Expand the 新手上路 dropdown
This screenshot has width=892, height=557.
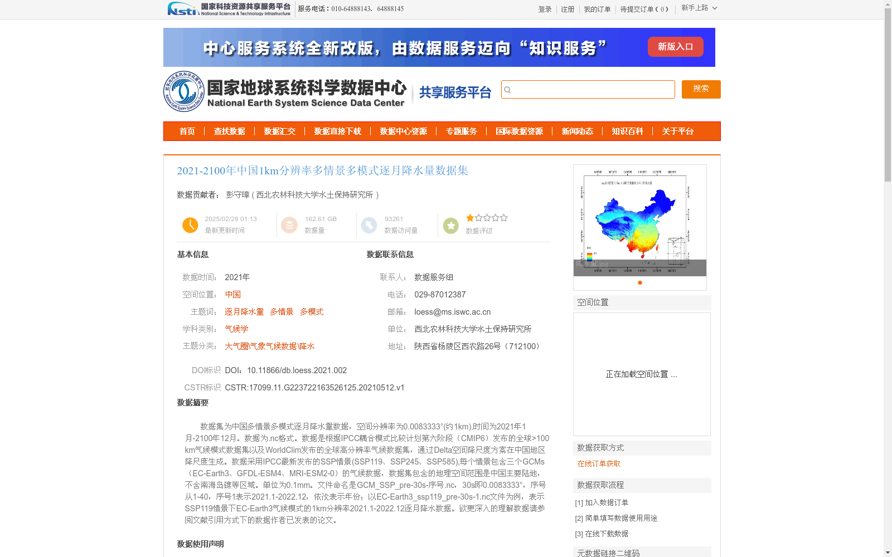pyautogui.click(x=699, y=8)
